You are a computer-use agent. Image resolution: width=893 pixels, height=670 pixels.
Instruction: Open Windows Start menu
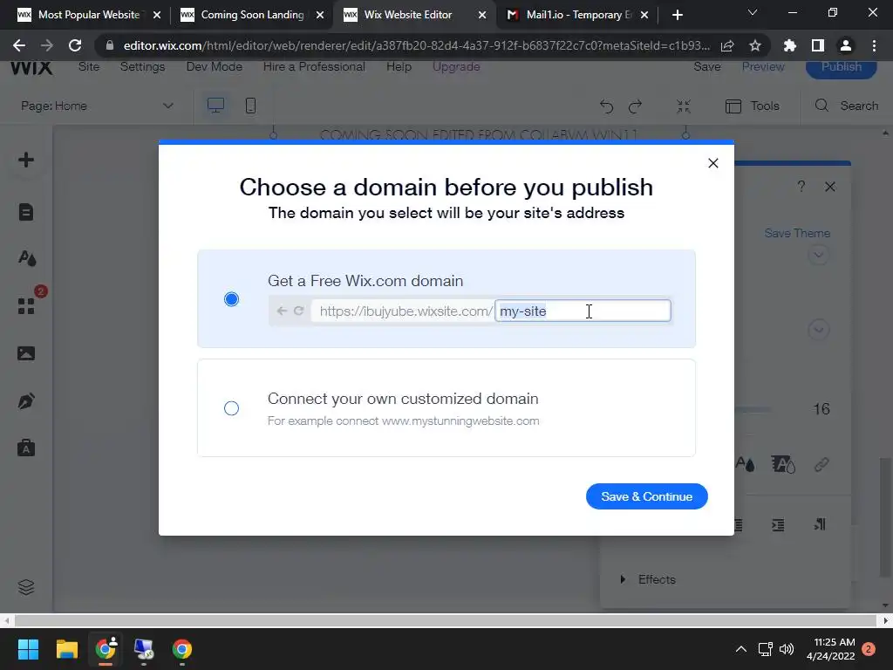[x=28, y=649]
